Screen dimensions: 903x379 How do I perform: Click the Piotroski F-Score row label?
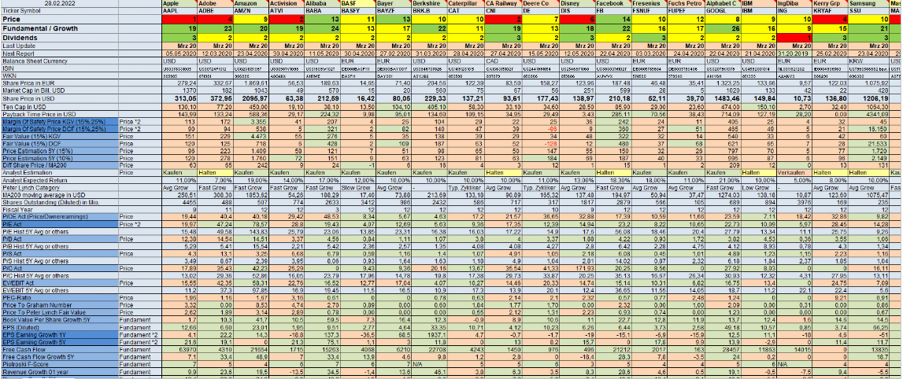[x=59, y=365]
